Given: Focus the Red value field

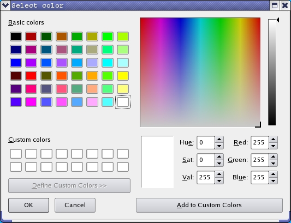Looking at the screenshot, I should 260,142.
